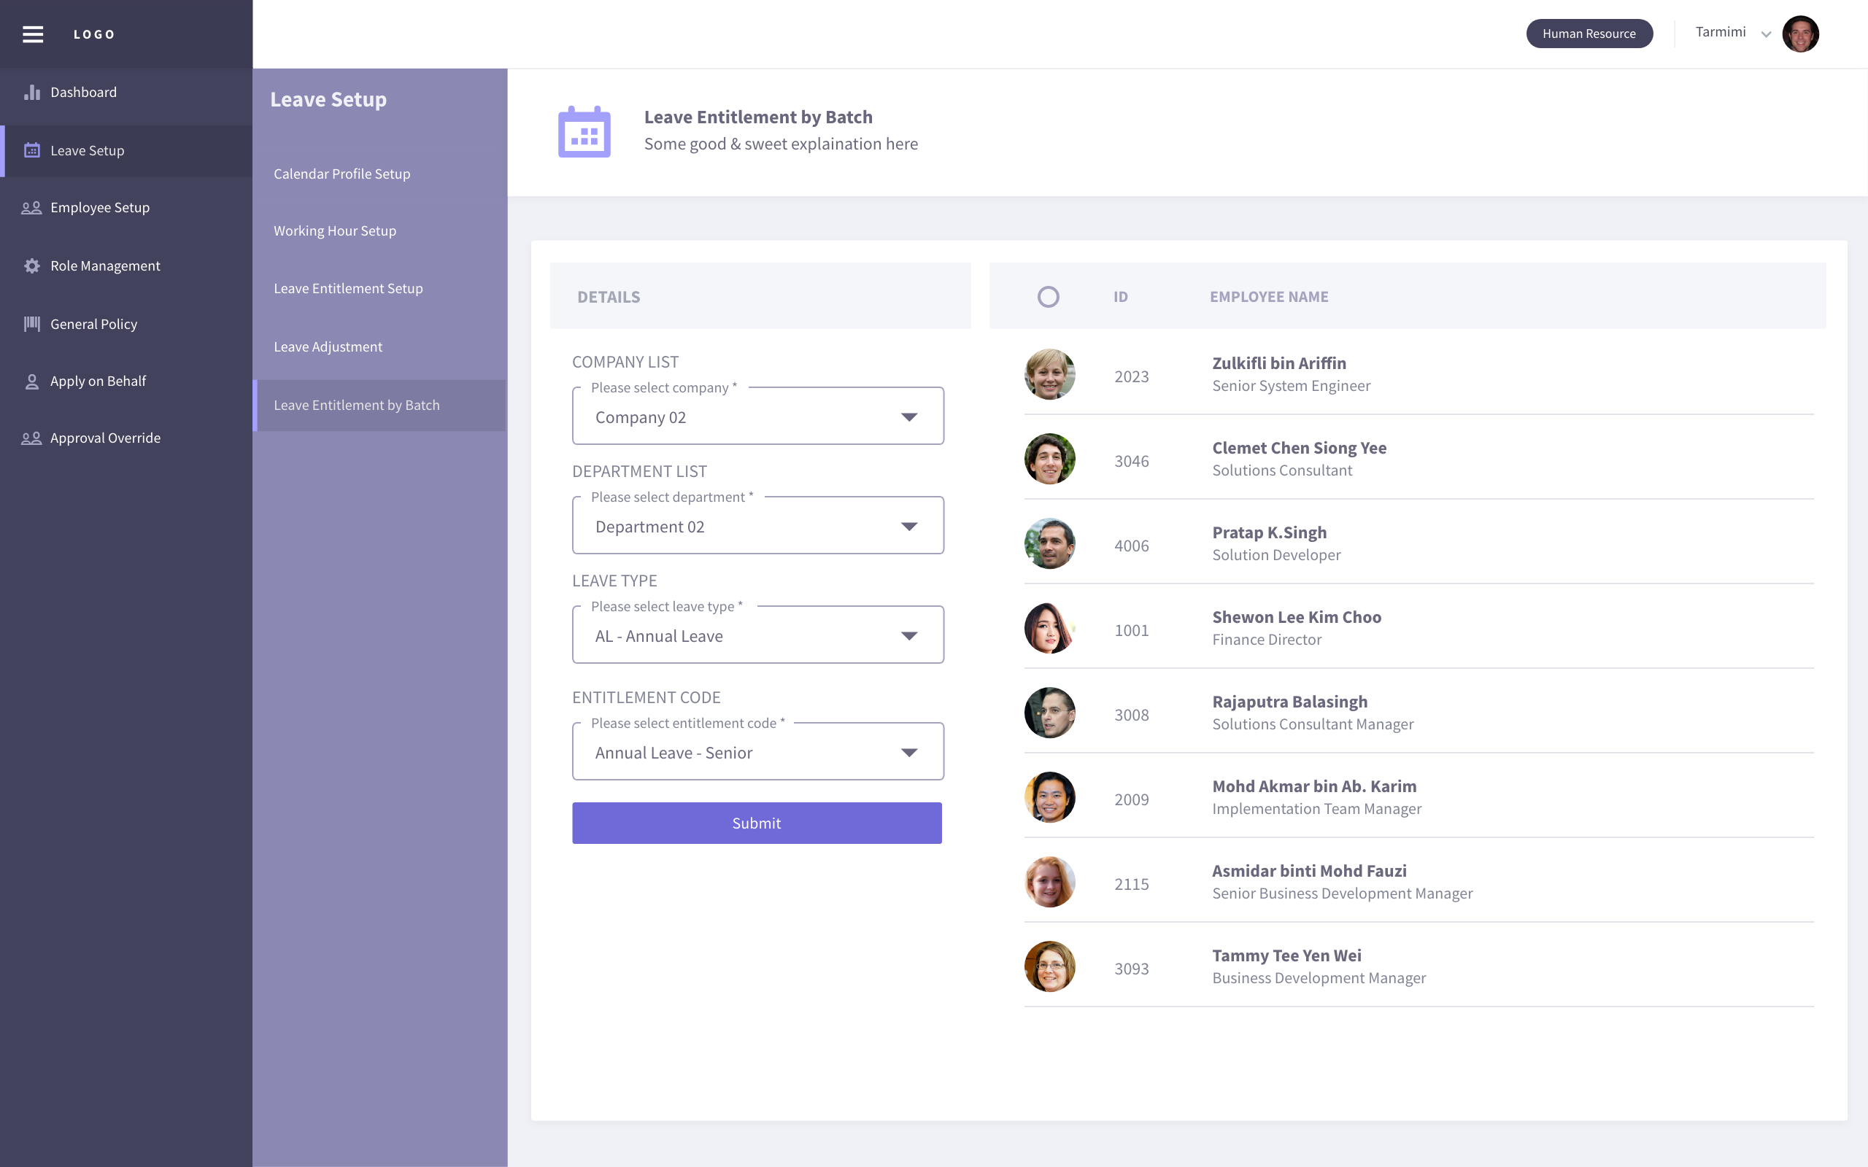This screenshot has height=1167, width=1868.
Task: Click the Leave Setup calendar icon
Action: pos(31,150)
